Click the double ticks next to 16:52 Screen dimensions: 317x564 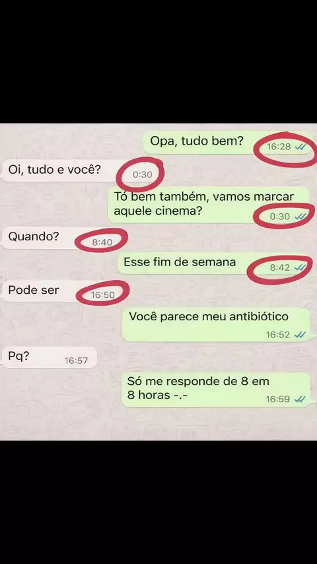tap(300, 335)
